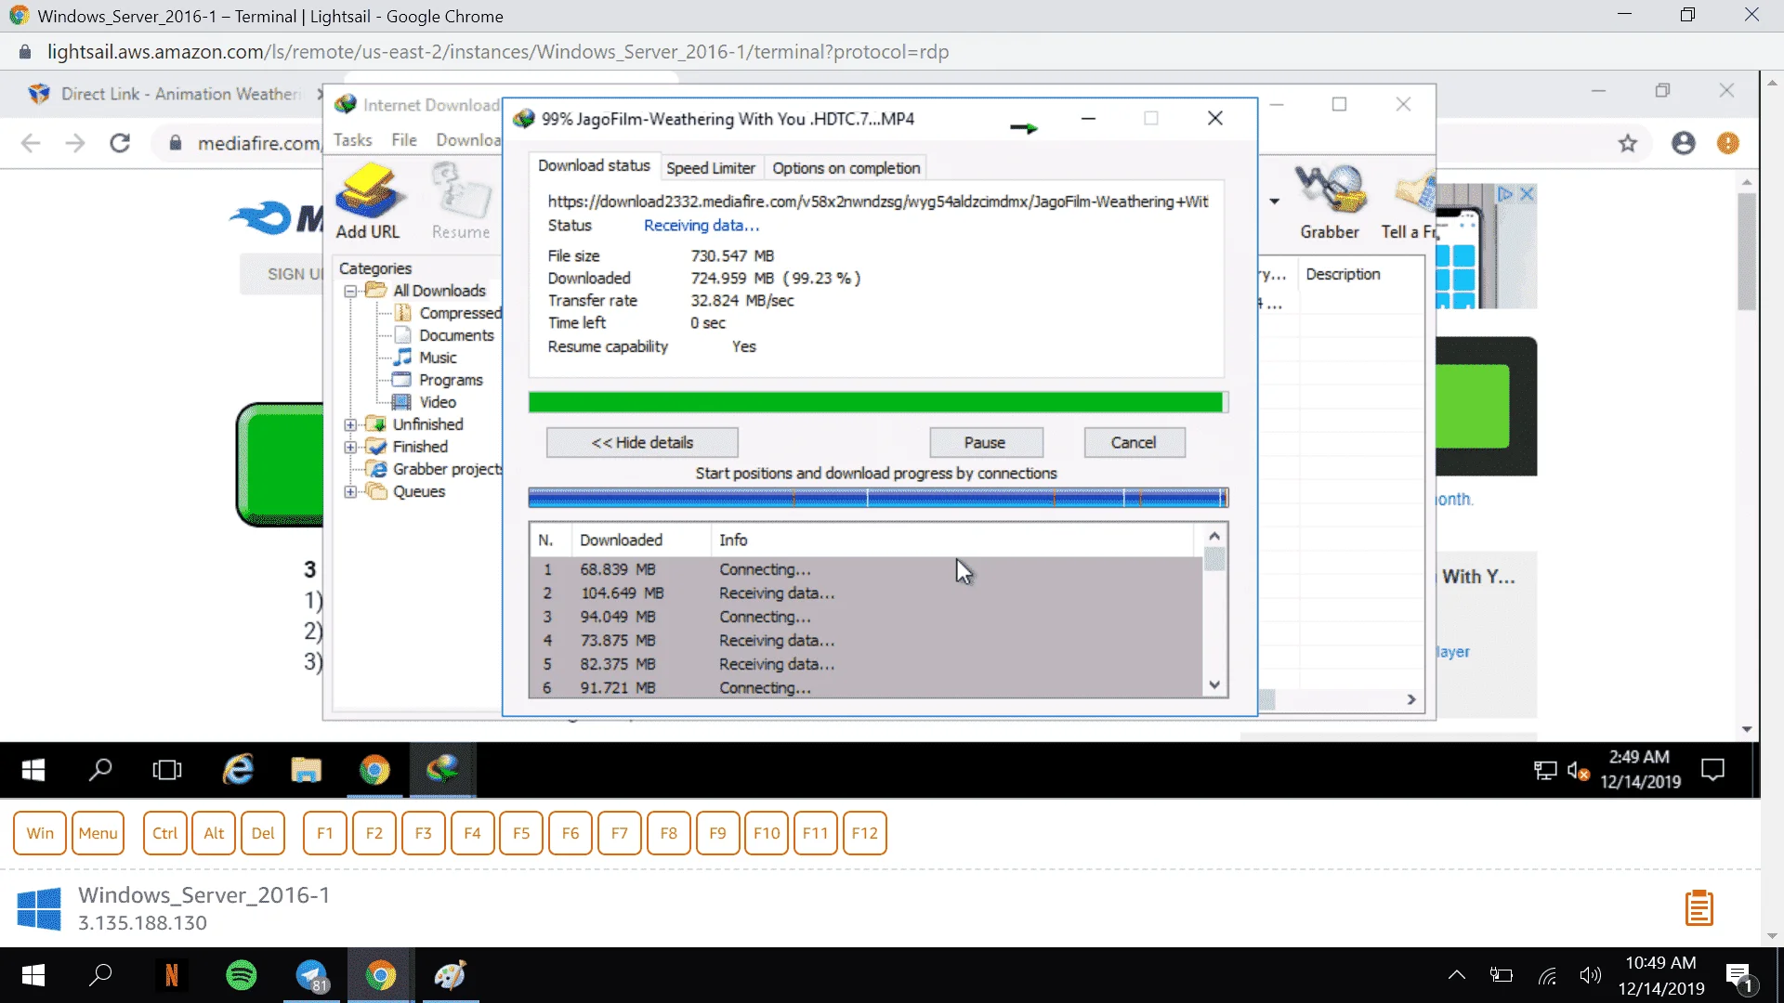1784x1003 pixels.
Task: Click the Lightsail URL in the outer address bar
Action: point(498,52)
